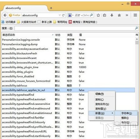Select accessibility.delay_plugins row

[68, 72]
